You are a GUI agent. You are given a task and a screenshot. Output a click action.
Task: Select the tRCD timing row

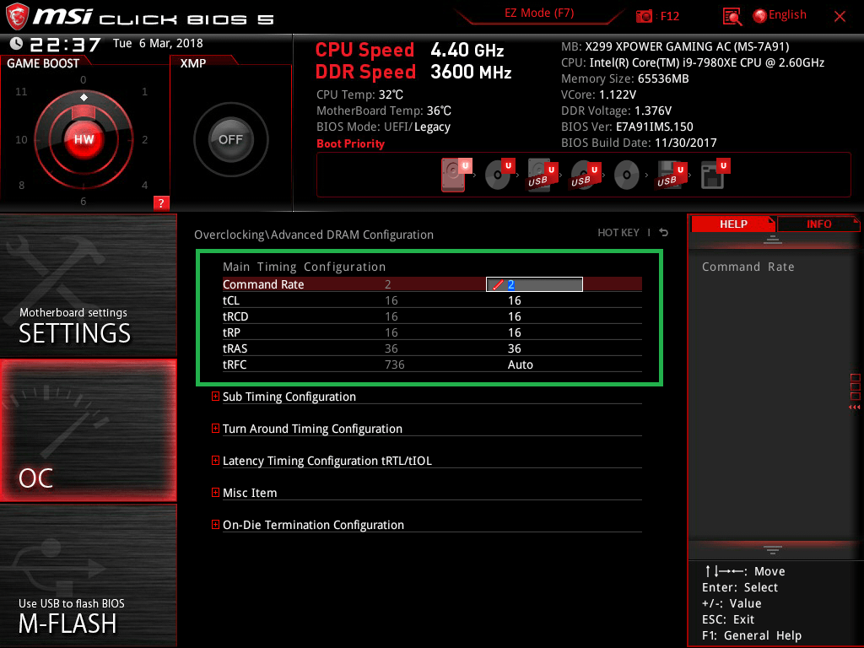[x=432, y=316]
